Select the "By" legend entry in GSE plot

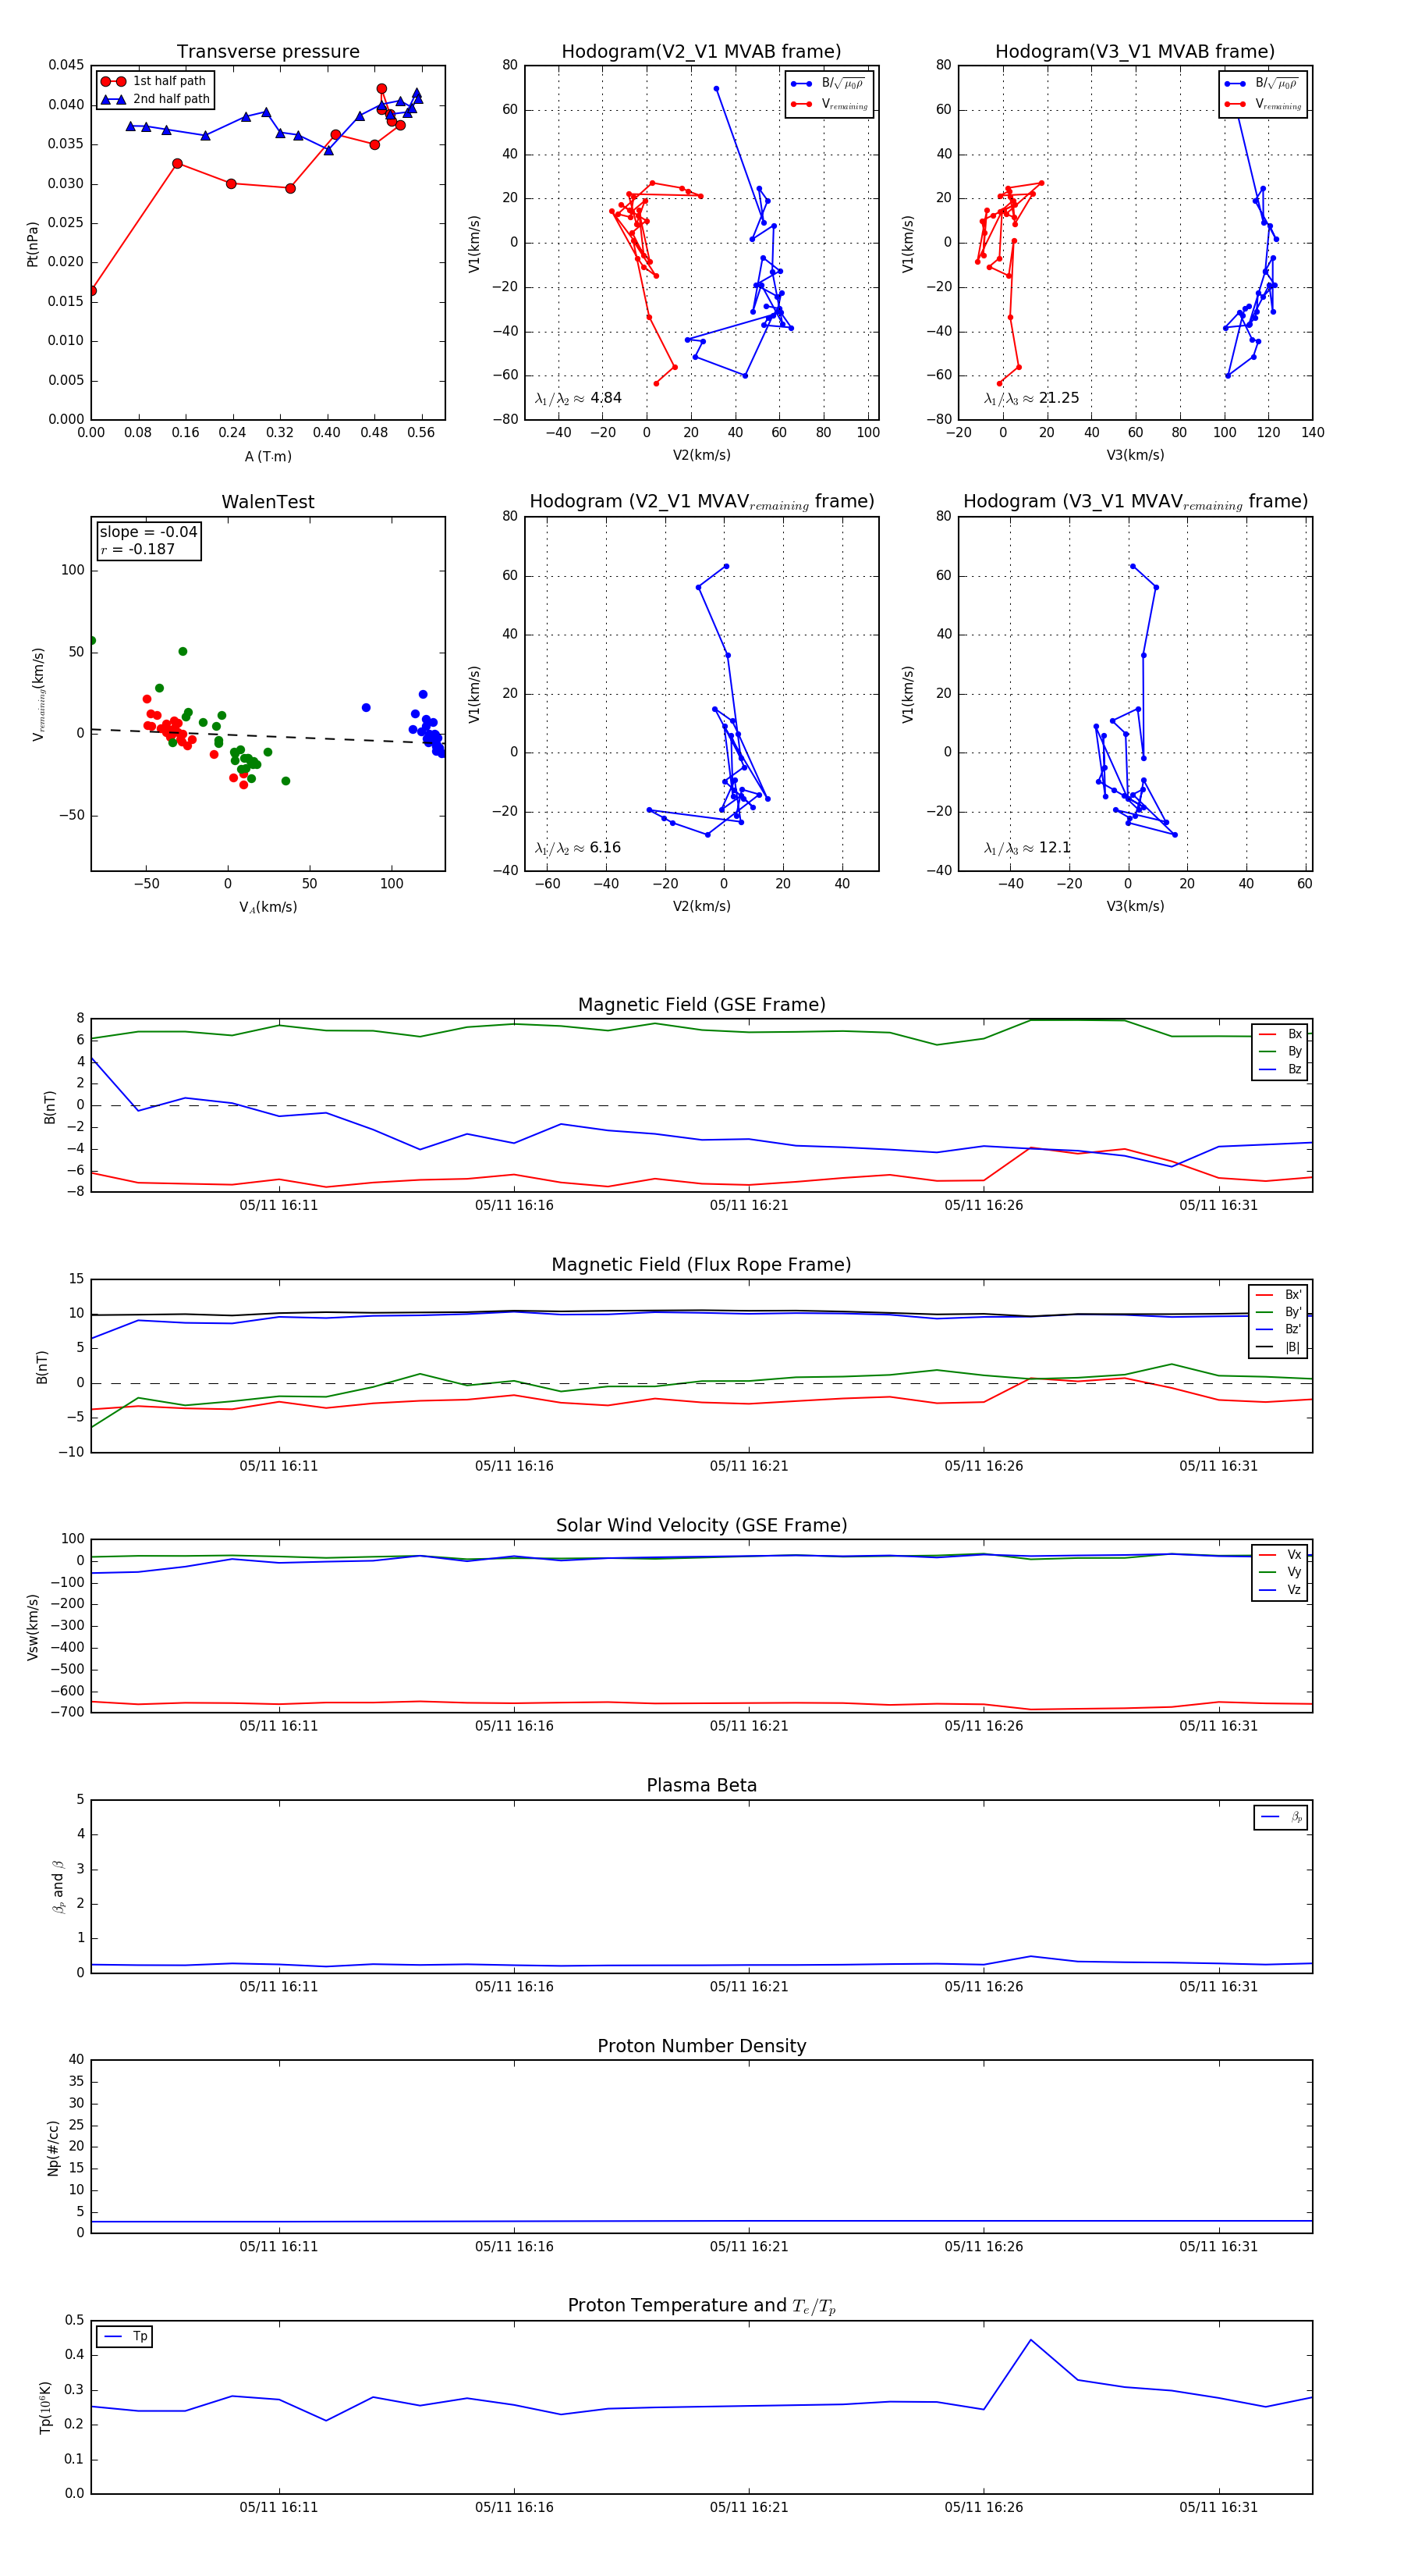1280,1051
